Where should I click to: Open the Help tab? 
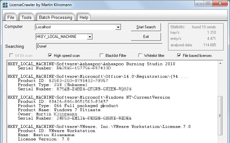pyautogui.click(x=84, y=17)
